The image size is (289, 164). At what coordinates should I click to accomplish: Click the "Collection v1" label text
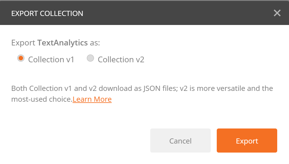[x=51, y=60]
